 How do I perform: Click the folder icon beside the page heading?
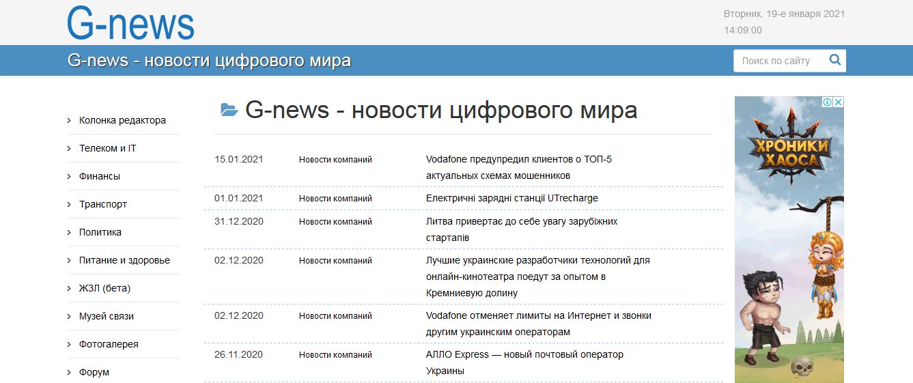[229, 110]
